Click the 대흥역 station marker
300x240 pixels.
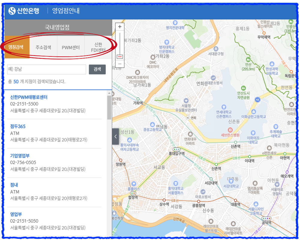(235, 200)
